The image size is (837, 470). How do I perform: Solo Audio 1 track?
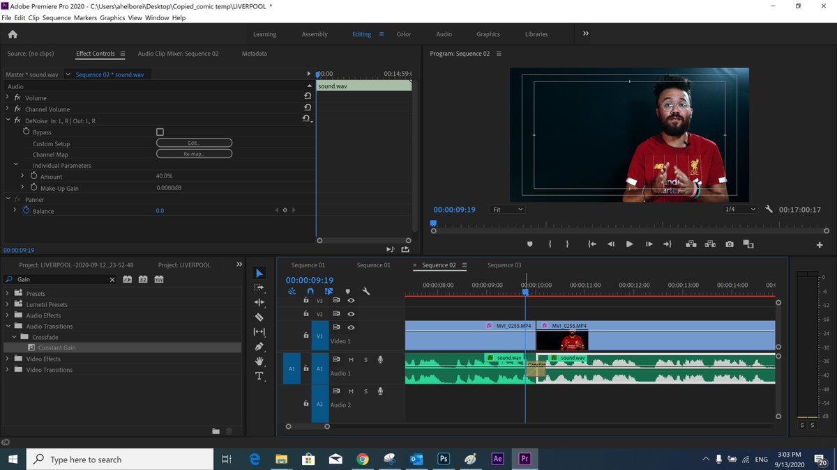[365, 360]
